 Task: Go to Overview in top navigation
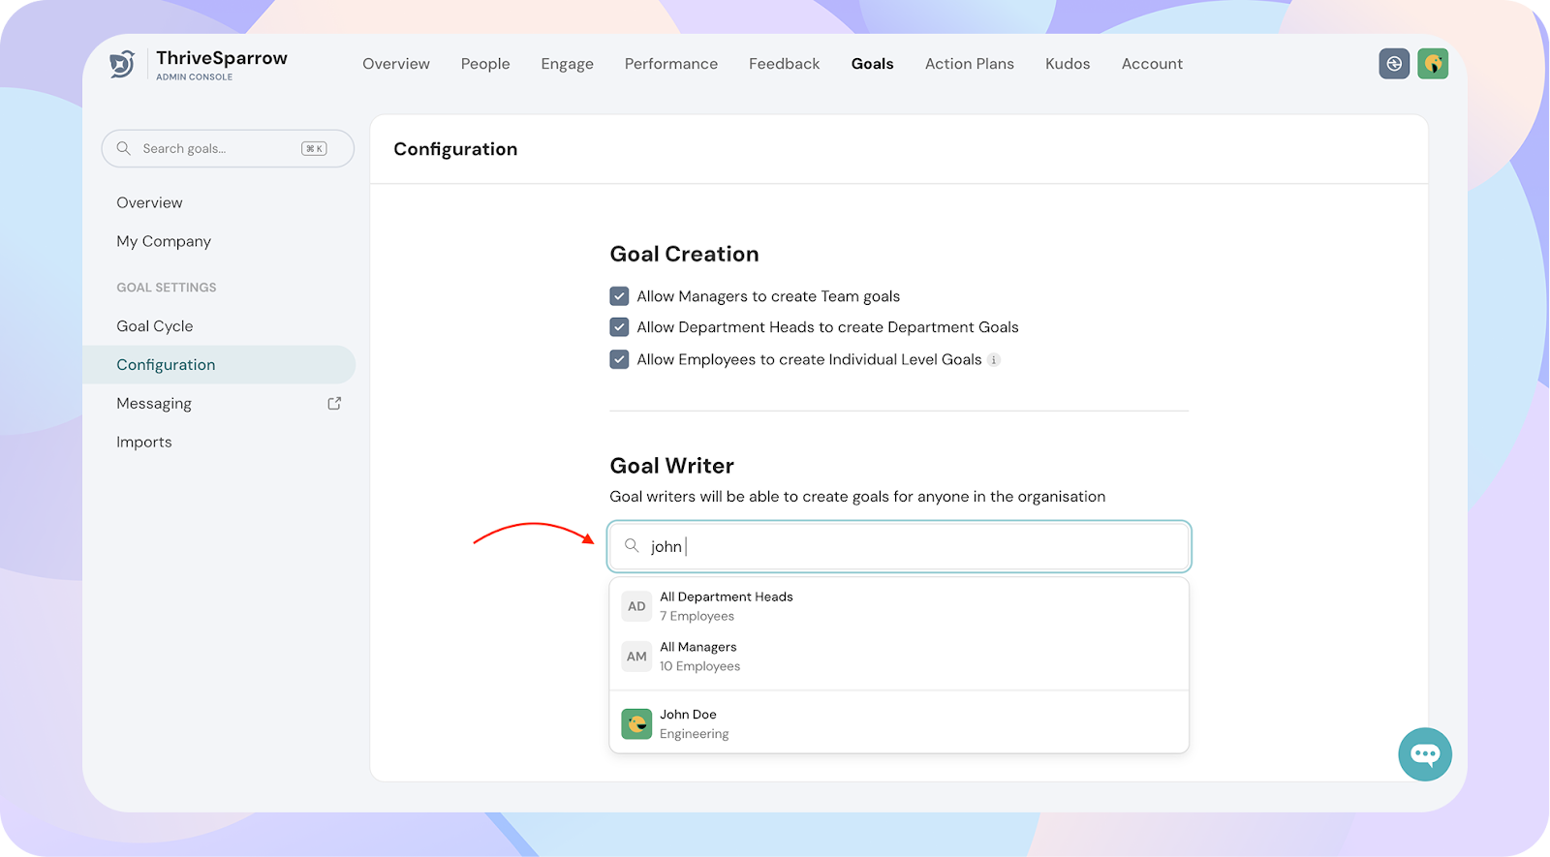pyautogui.click(x=396, y=64)
